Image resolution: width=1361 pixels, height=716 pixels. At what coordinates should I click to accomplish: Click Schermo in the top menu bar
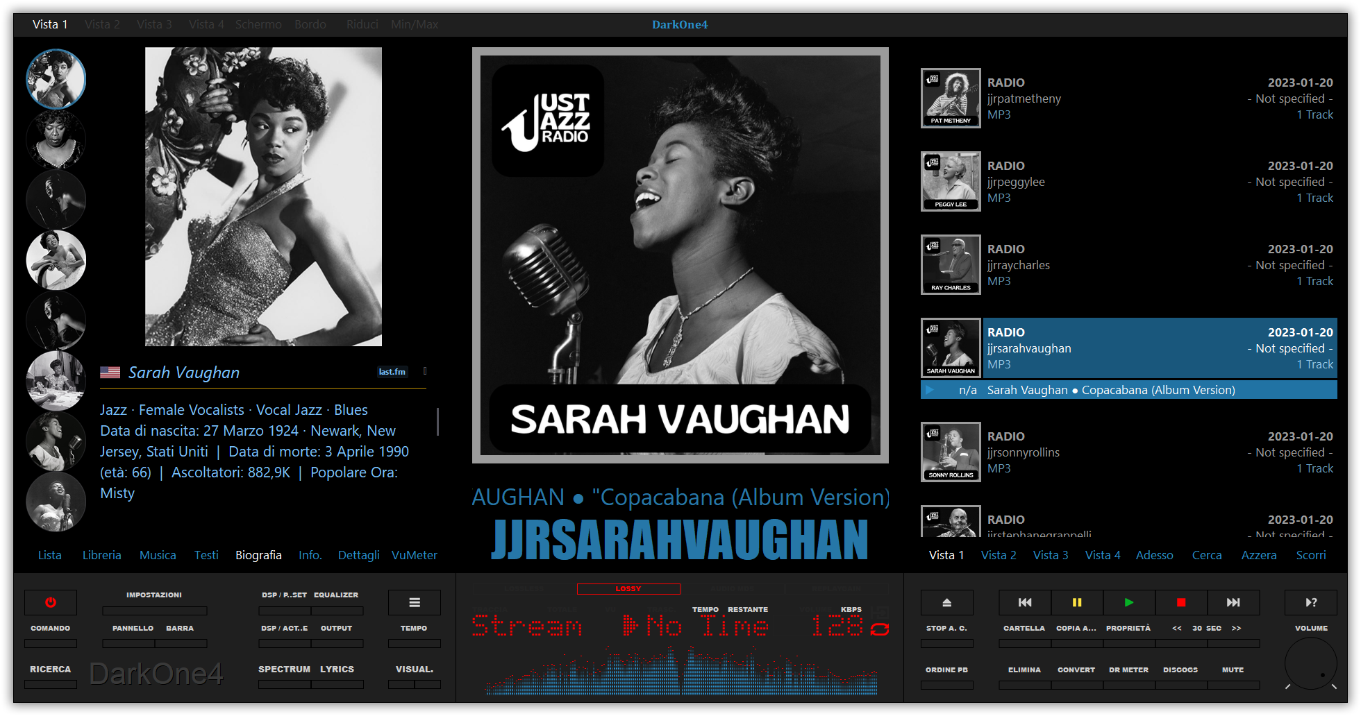[x=258, y=24]
